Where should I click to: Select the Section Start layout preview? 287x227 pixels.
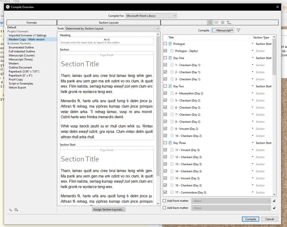click(x=107, y=176)
